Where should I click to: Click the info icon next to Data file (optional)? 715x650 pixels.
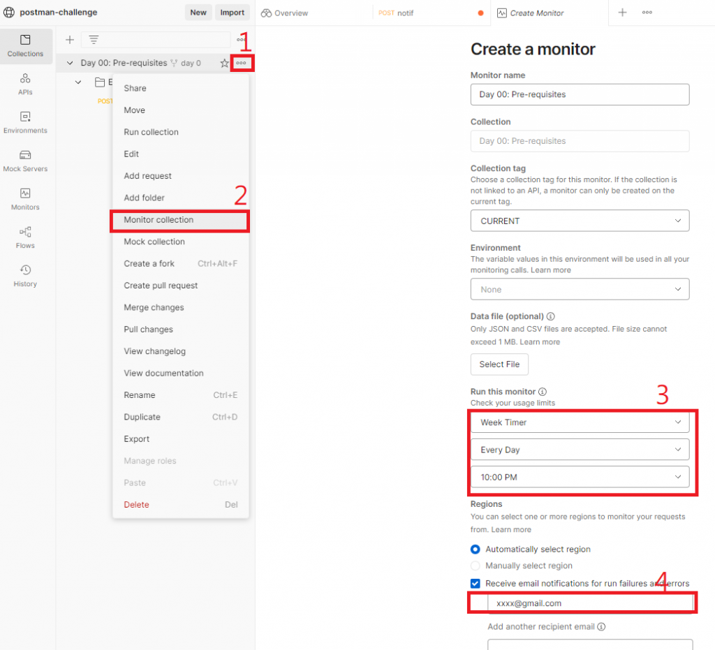click(x=550, y=316)
